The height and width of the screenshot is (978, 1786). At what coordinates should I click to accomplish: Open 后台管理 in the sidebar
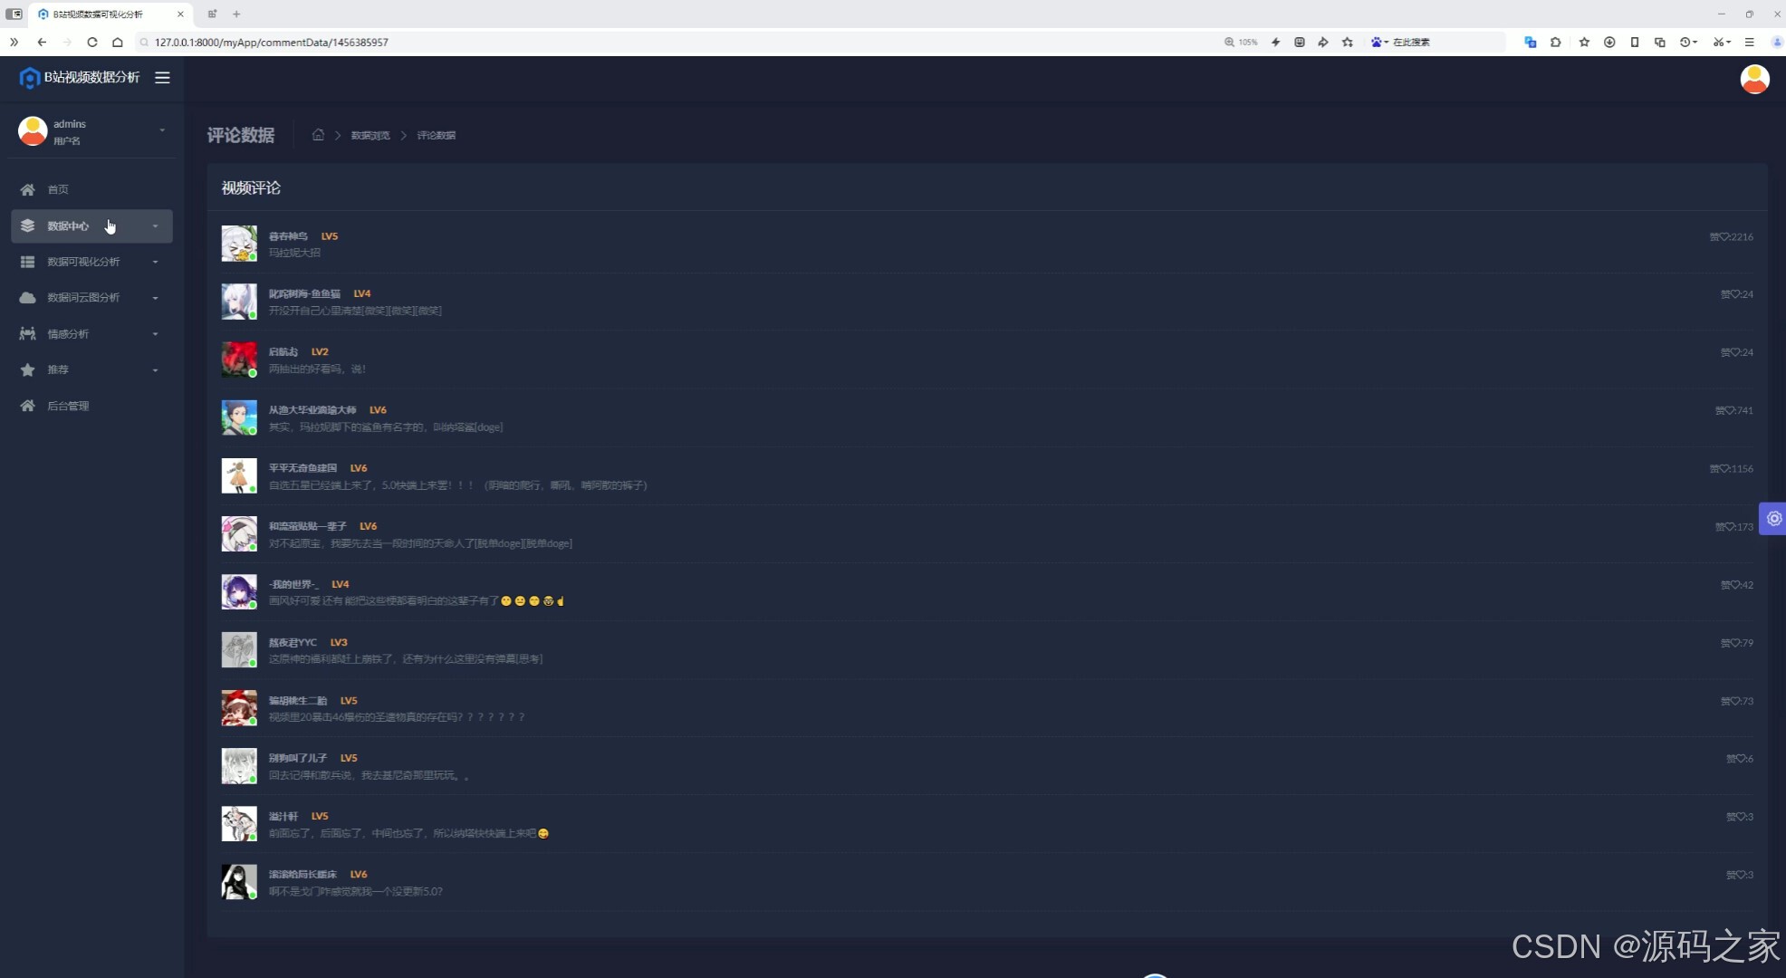(68, 406)
